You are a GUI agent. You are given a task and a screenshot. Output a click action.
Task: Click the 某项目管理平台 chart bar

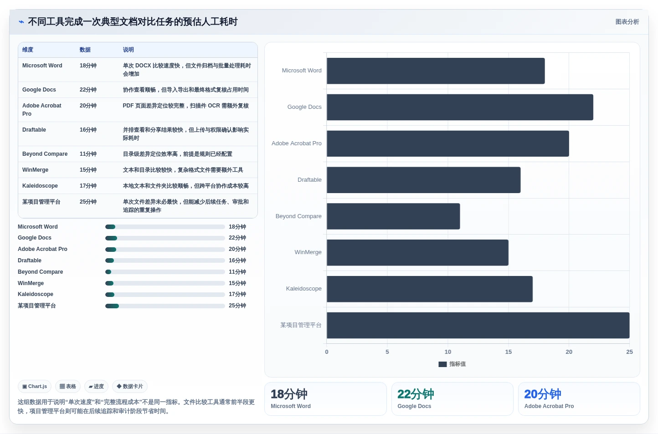(478, 325)
